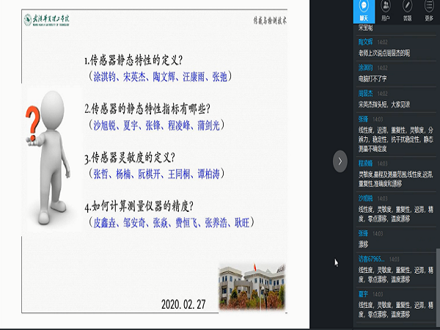Click username 陶文辉 in chat
The image size is (440, 330).
pos(366,43)
